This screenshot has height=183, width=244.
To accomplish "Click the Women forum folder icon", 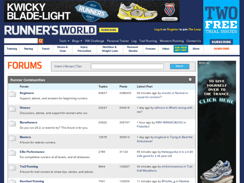I will pyautogui.click(x=12, y=109).
